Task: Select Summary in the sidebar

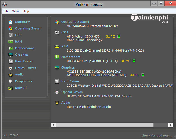Action: point(22,22)
